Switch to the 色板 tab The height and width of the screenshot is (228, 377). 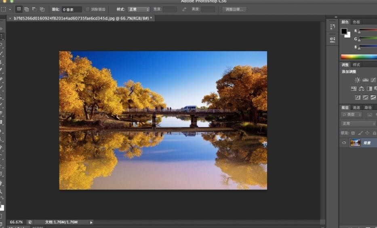356,22
